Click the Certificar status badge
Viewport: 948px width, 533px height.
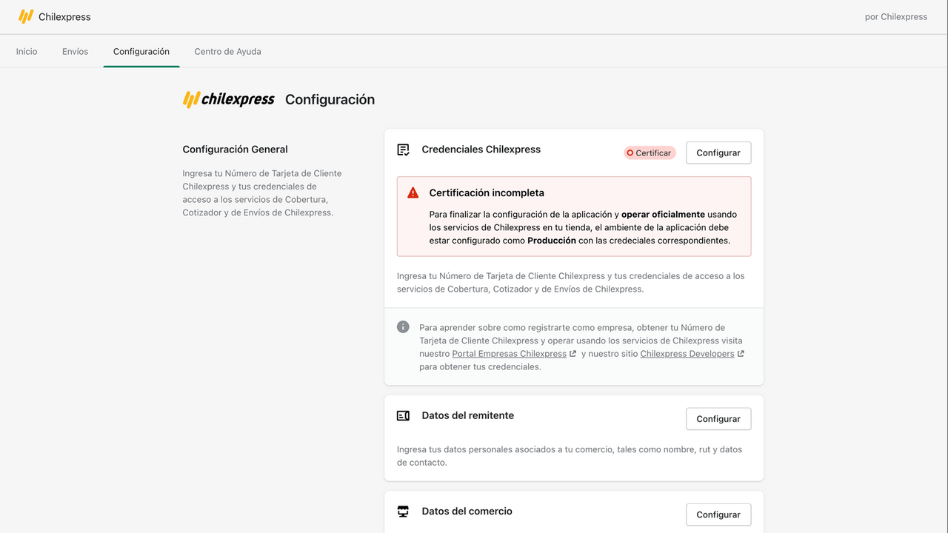pyautogui.click(x=649, y=152)
